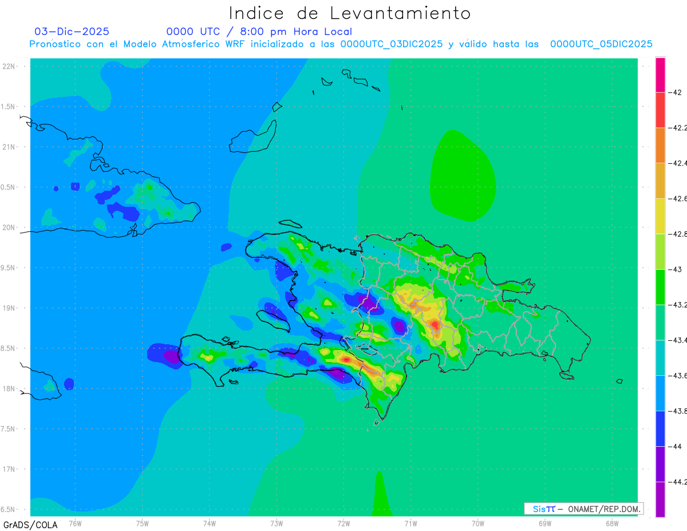Click the "72W" longitude label
The image size is (687, 531).
343,523
